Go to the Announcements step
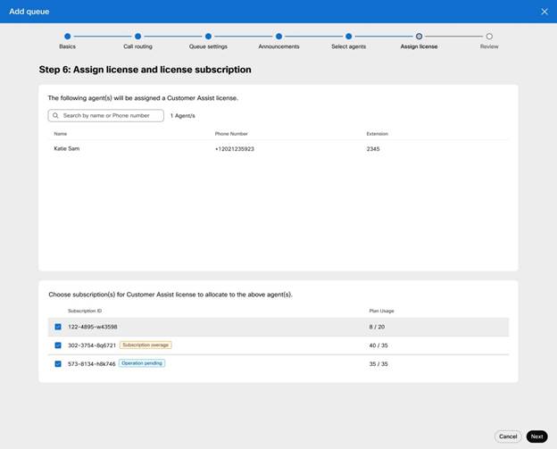 click(278, 37)
